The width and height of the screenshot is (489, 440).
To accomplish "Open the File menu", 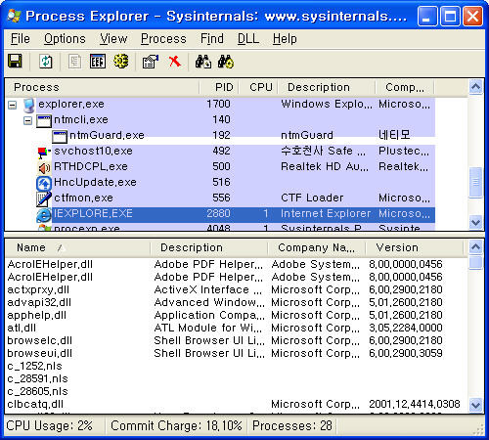I will pos(21,39).
